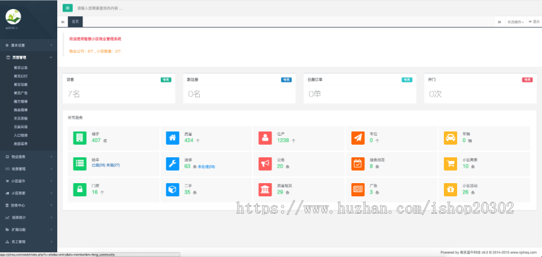Open the orange paper-plane parking space icon
The image size is (542, 257).
(358, 138)
